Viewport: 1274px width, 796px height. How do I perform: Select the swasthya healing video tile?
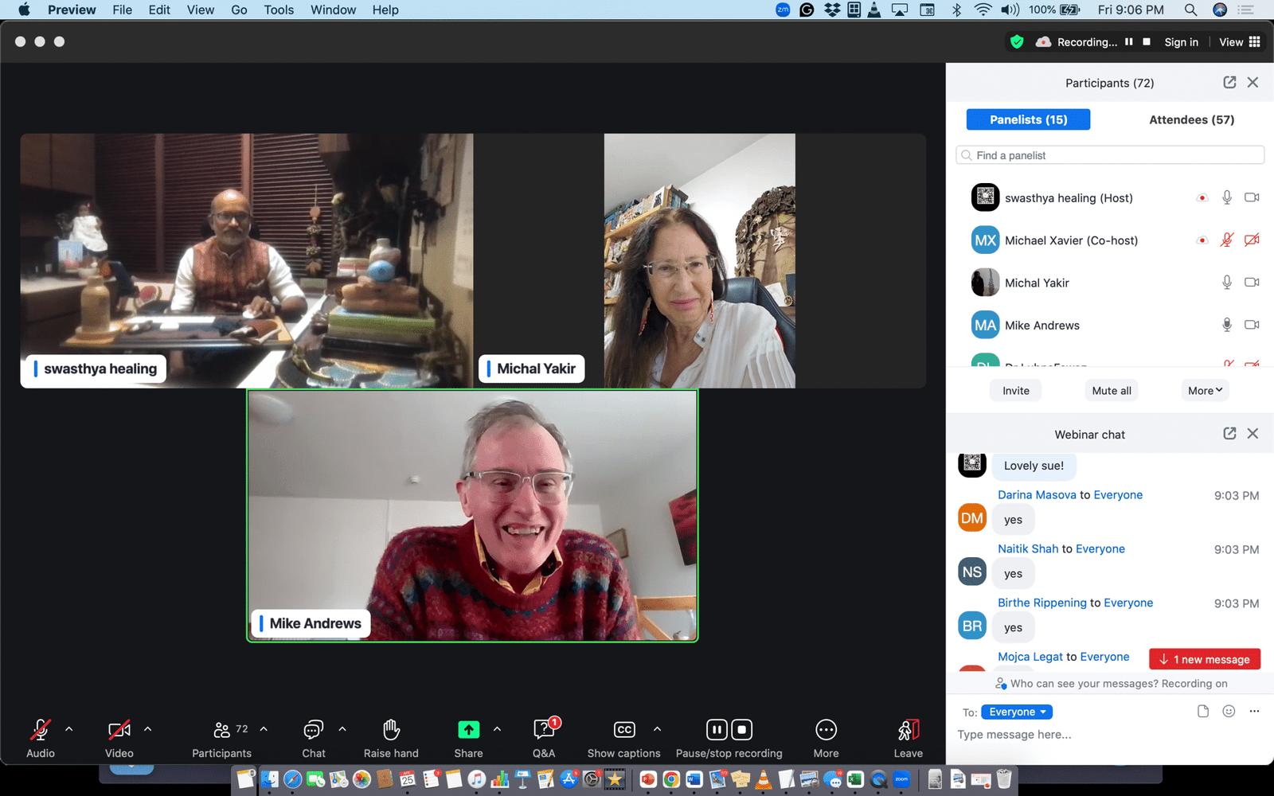click(x=247, y=260)
